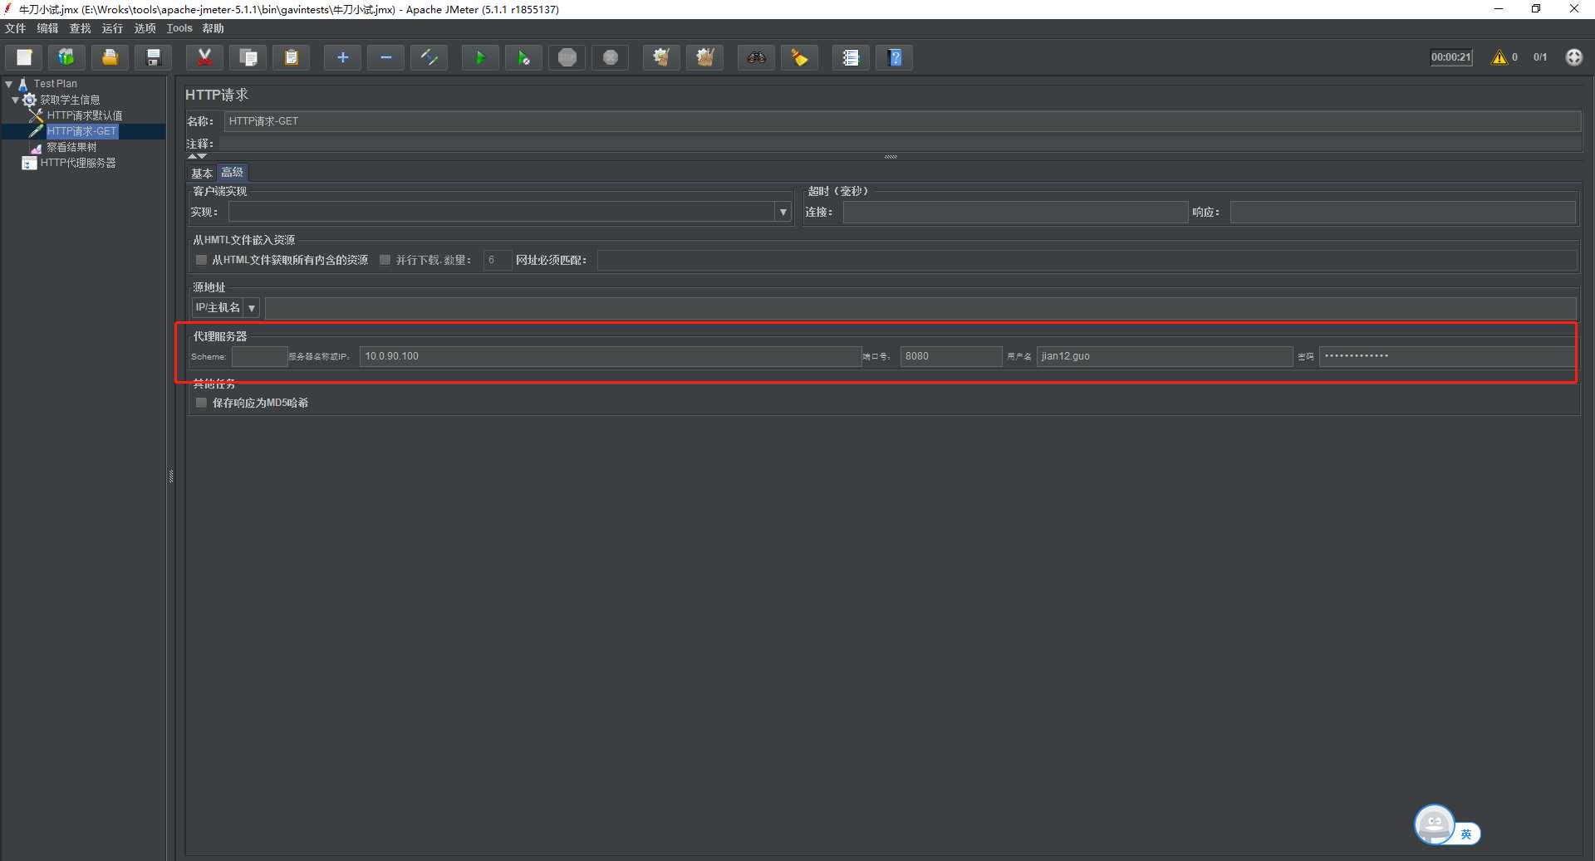Click the source address input field
The width and height of the screenshot is (1595, 861).
click(x=920, y=308)
